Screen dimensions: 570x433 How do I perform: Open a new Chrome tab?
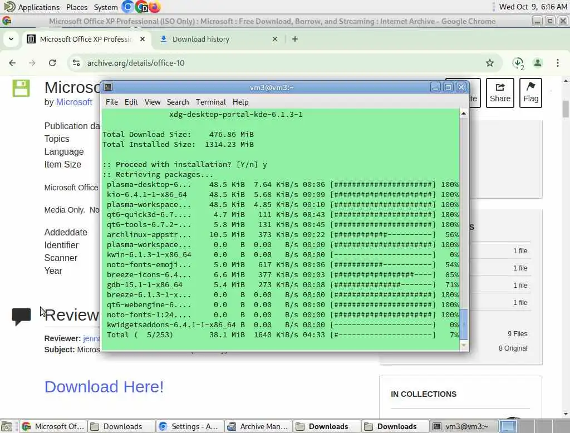pos(295,39)
